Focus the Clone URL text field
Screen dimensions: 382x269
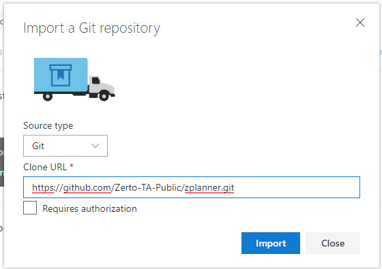192,187
